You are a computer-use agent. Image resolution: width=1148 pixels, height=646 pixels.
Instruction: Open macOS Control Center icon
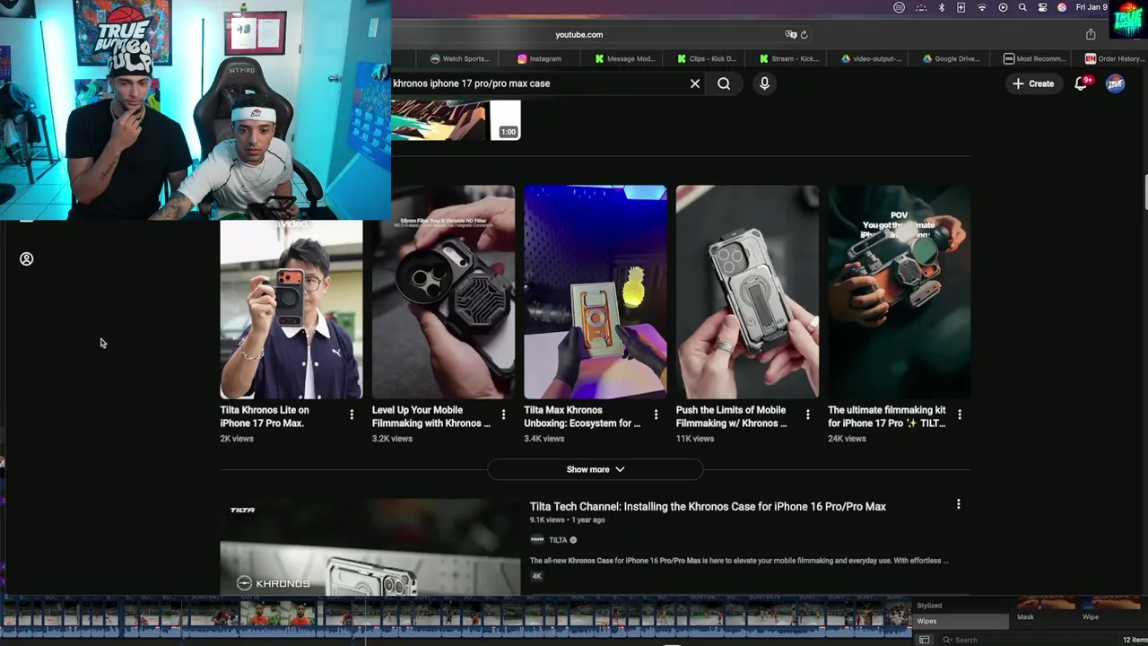1042,7
